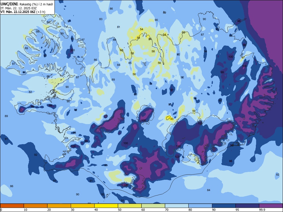The height and width of the screenshot is (212, 283).
Task: Select the dark blue 90–95 legend swatch
Action: 224,206
